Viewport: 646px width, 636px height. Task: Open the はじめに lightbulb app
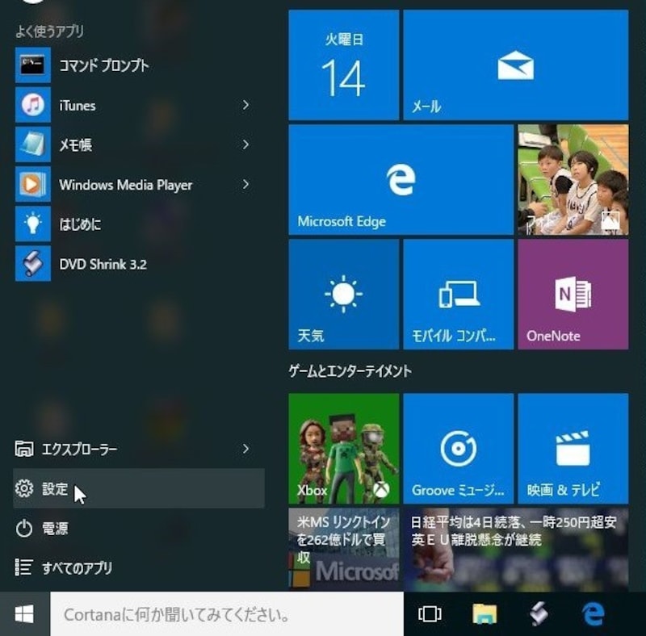[x=33, y=224]
